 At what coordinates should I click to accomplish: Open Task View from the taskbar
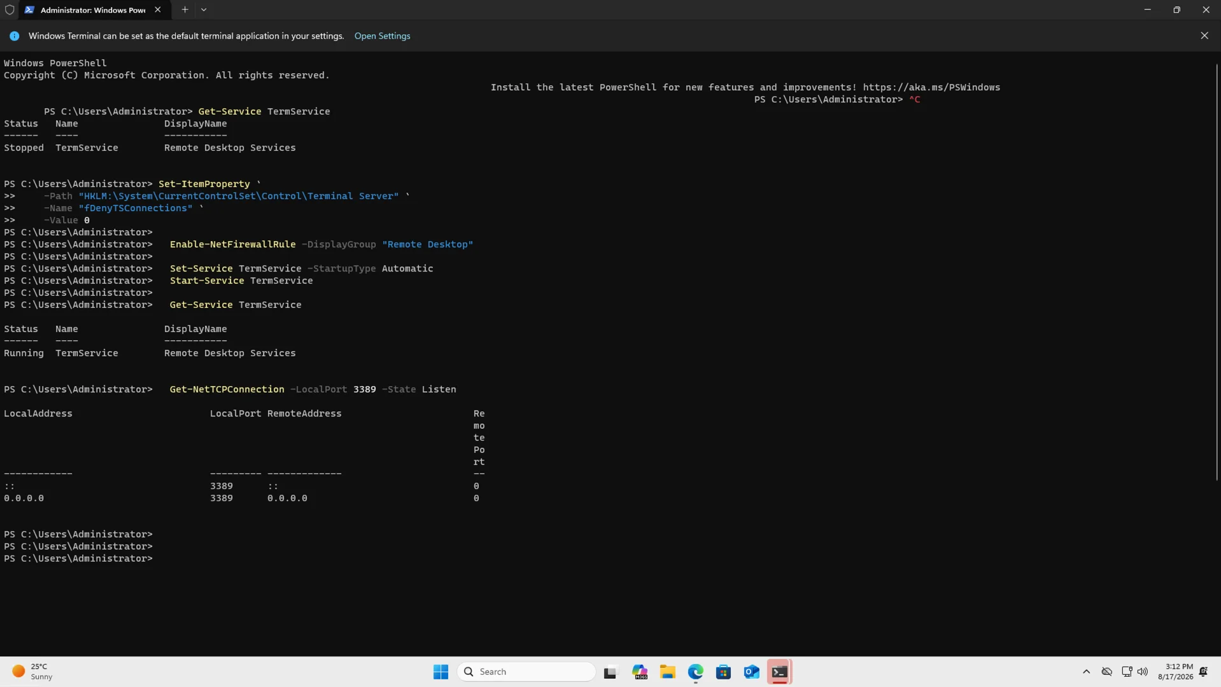point(610,672)
